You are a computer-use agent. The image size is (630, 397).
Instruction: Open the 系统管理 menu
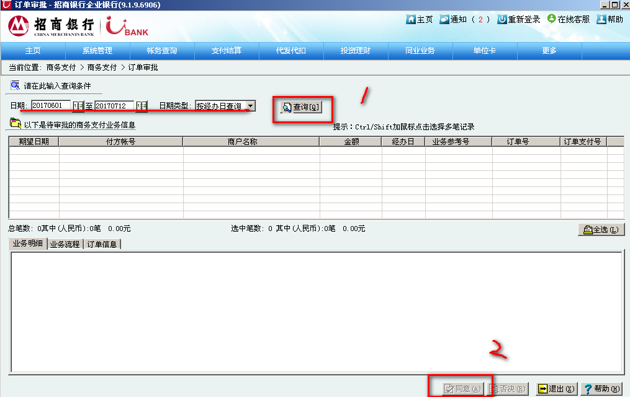coord(97,51)
